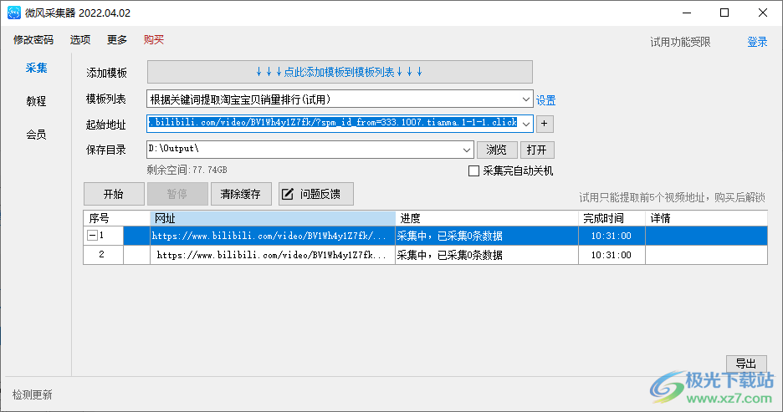Switch to the 教程 sidebar tab
Image resolution: width=783 pixels, height=412 pixels.
point(37,101)
